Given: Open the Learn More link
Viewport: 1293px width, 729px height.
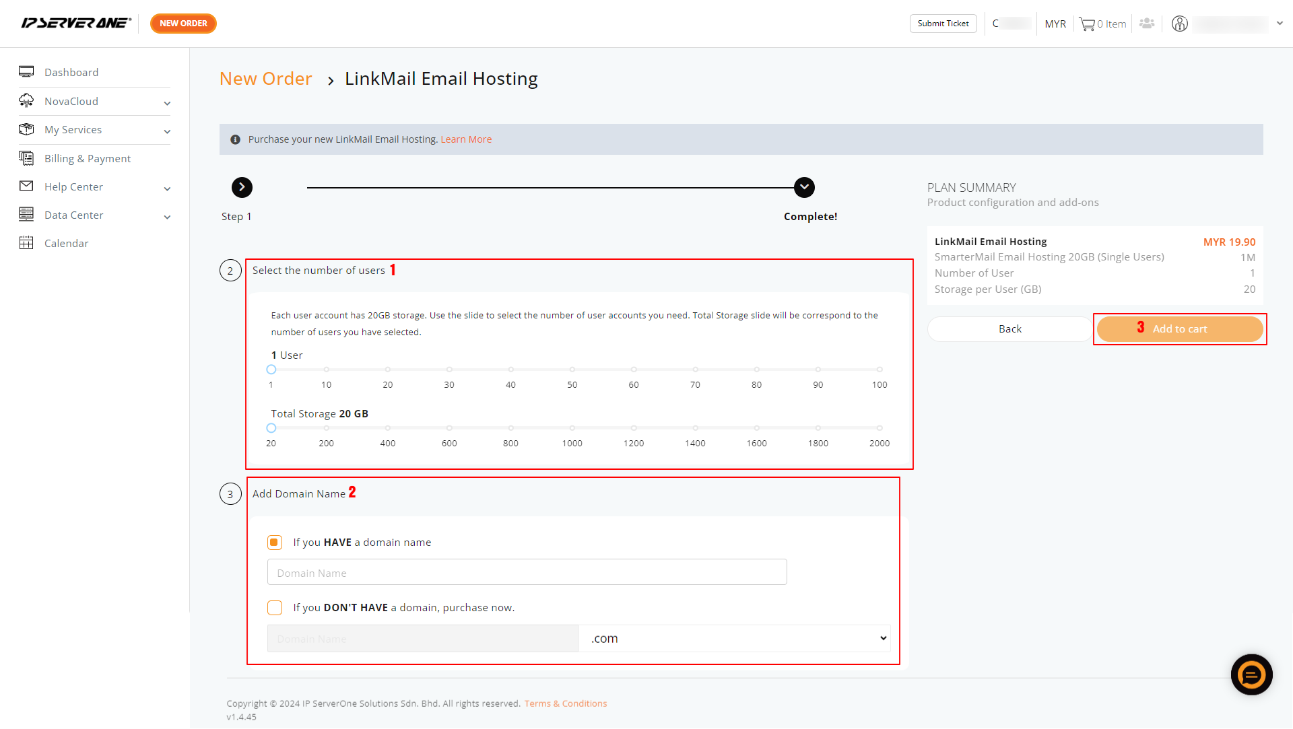Looking at the screenshot, I should pos(466,139).
